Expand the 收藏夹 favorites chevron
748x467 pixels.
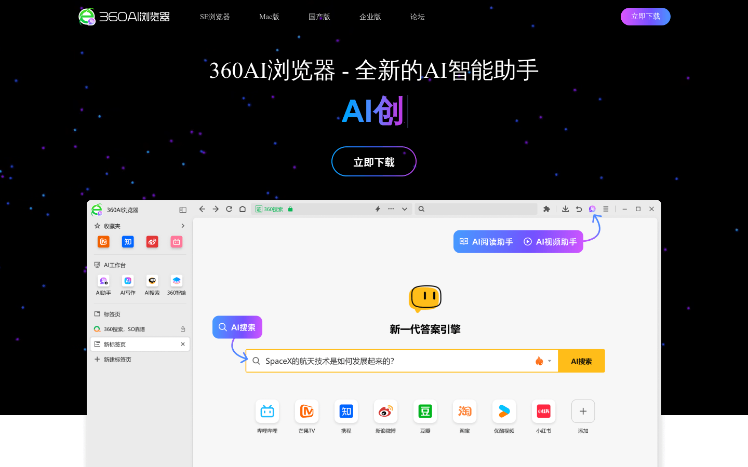click(x=183, y=226)
